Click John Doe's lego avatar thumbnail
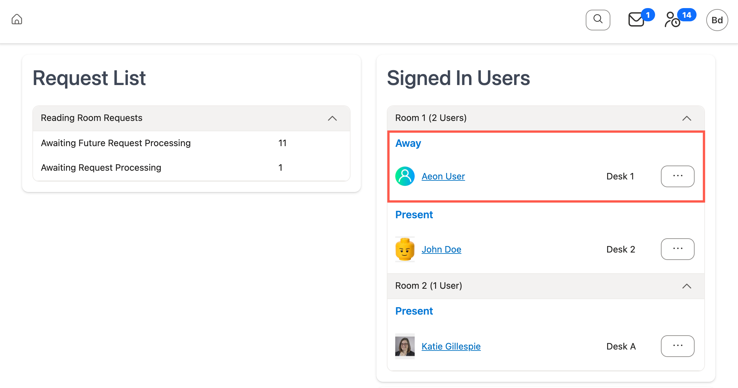 pos(404,249)
